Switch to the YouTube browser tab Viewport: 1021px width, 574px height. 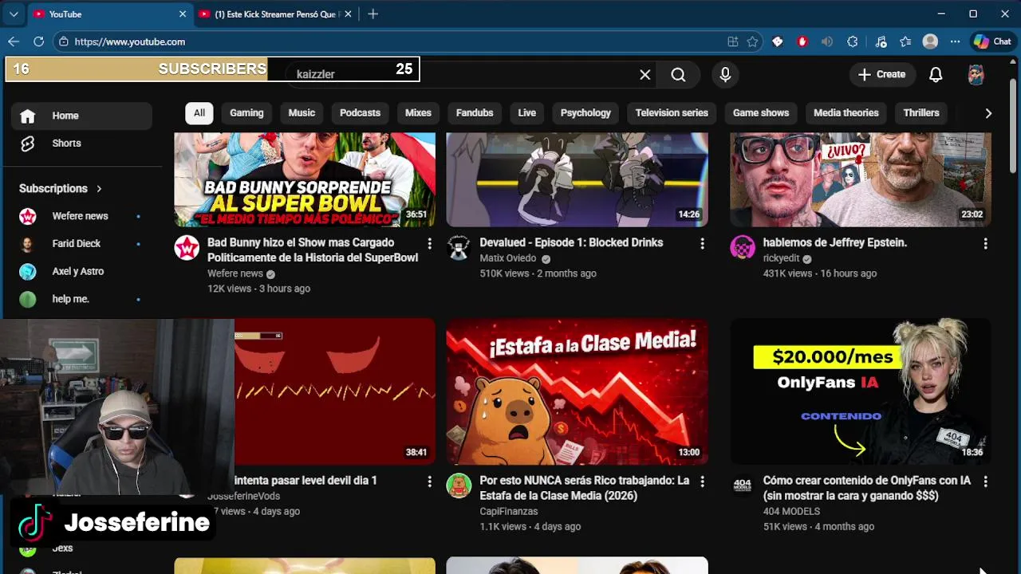110,14
